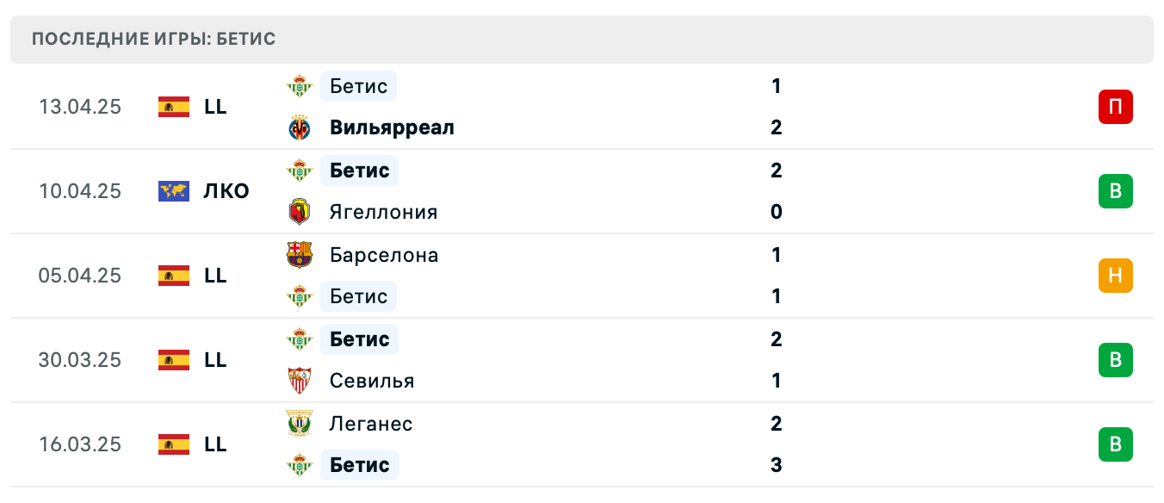The height and width of the screenshot is (503, 1164).
Task: Select the Spanish flag next to LL on 13.04.25
Action: coord(173,107)
